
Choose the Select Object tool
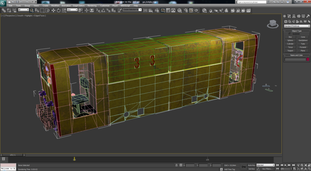(x=32, y=10)
